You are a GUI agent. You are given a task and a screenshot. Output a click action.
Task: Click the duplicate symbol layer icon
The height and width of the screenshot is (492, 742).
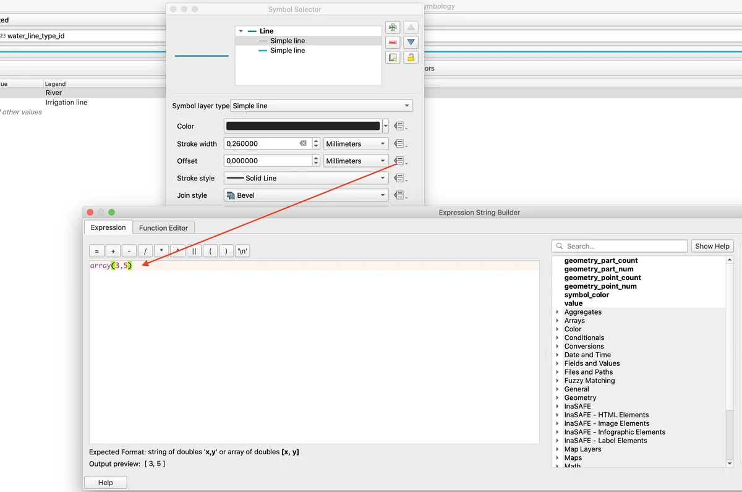[392, 57]
